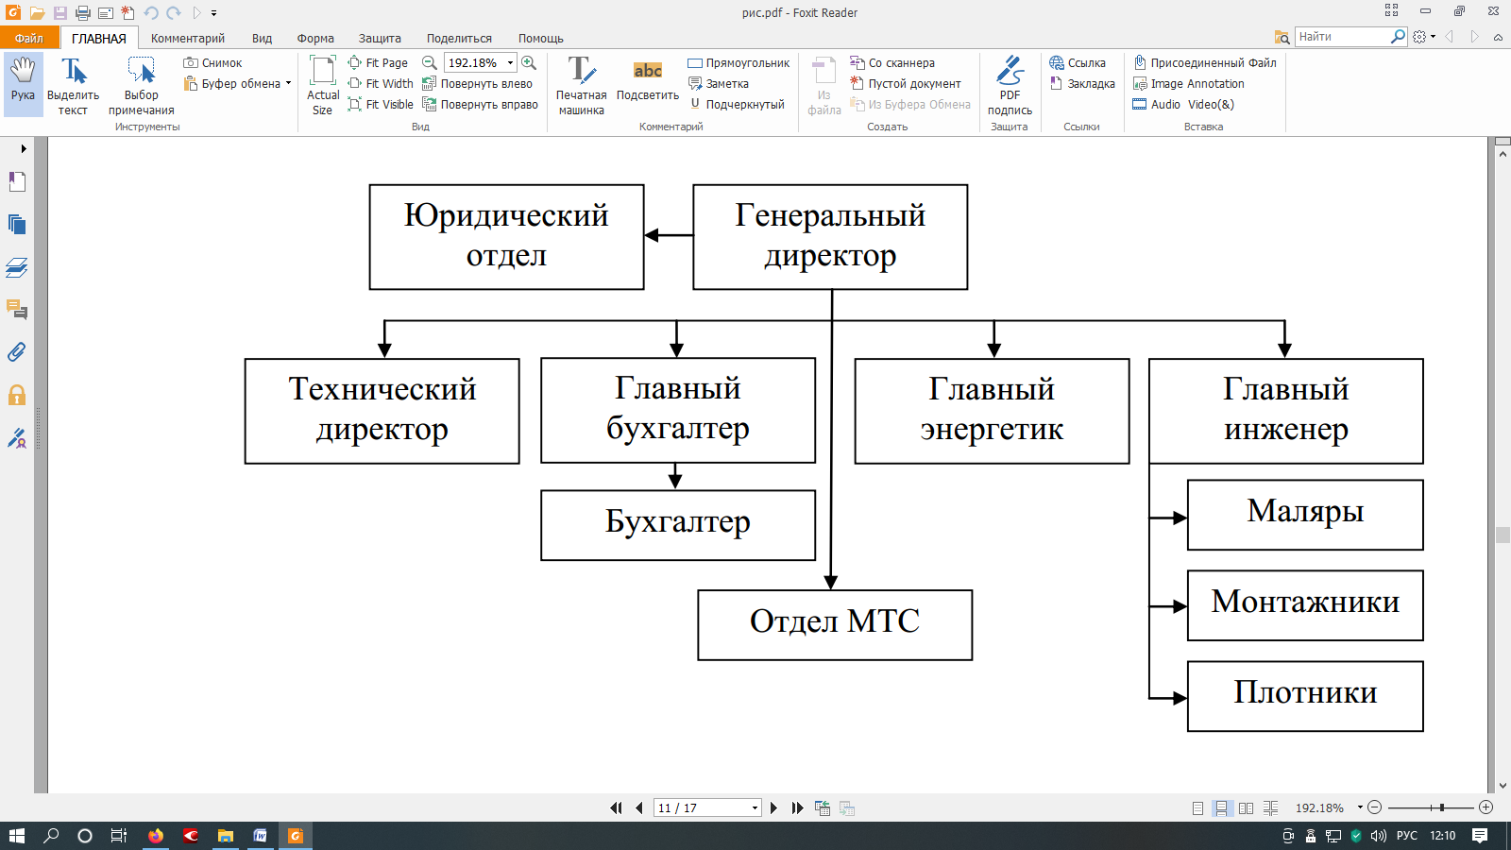Image resolution: width=1511 pixels, height=850 pixels.
Task: Choose the Выделить текст tool
Action: coord(73,85)
